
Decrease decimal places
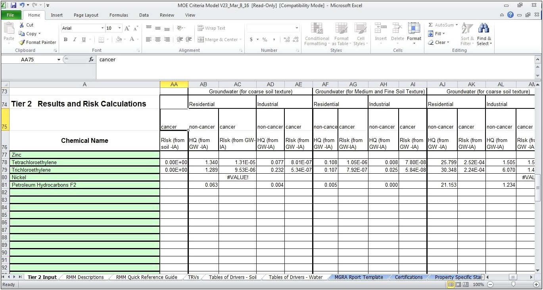coord(296,40)
